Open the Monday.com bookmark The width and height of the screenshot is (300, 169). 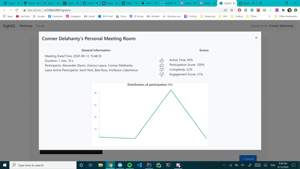(172, 16)
